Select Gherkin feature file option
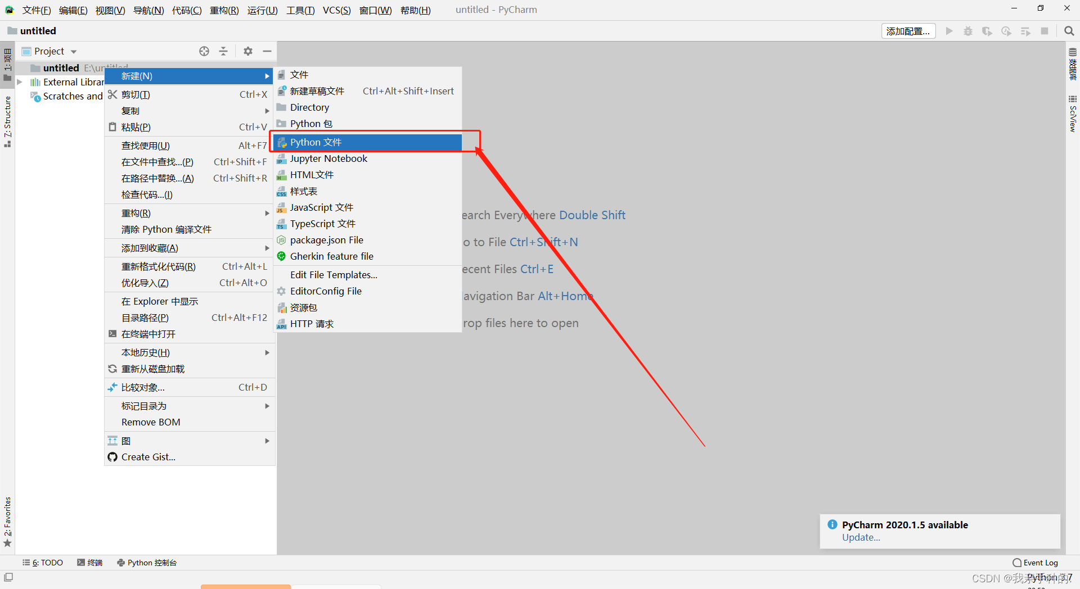Image resolution: width=1080 pixels, height=589 pixels. 368,256
